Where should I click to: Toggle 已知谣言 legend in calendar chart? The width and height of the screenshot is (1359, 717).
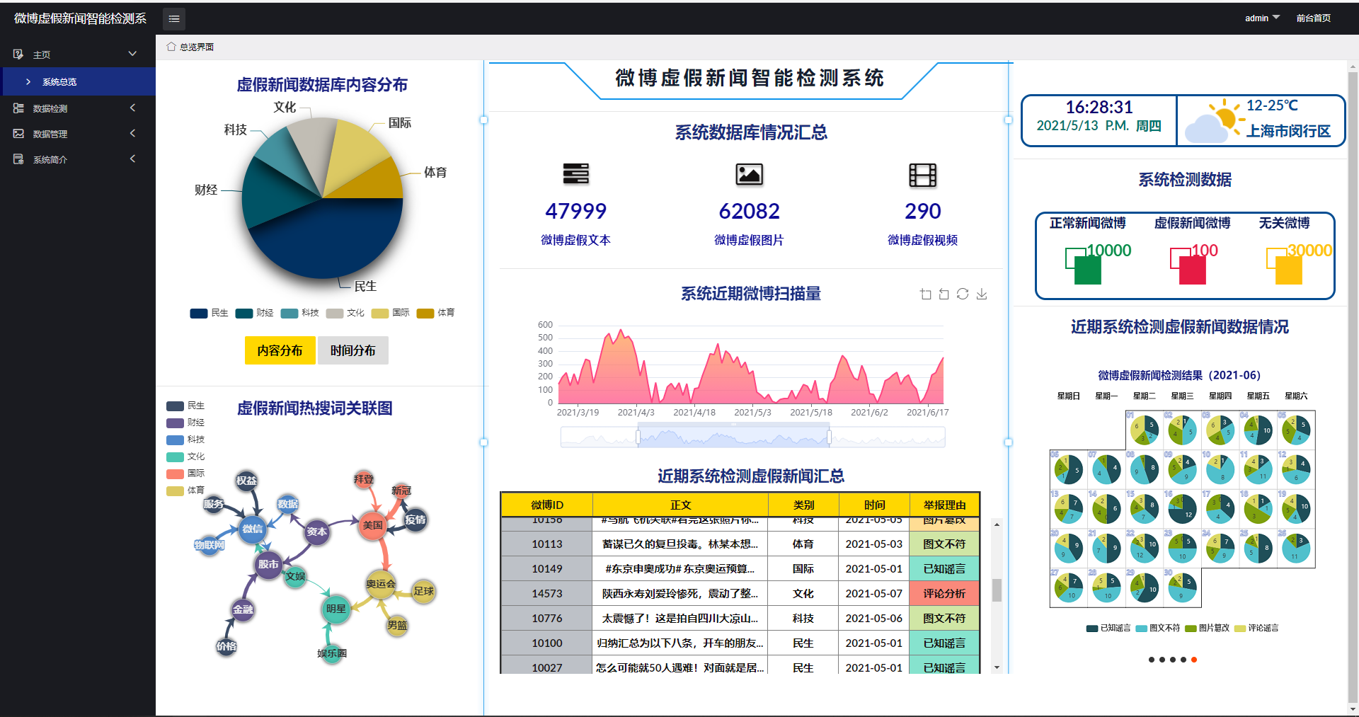[1108, 628]
